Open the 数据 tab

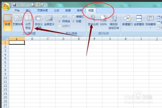click(68, 11)
